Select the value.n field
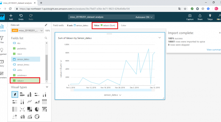The height and width of the screenshot is (122, 221). pos(25,81)
